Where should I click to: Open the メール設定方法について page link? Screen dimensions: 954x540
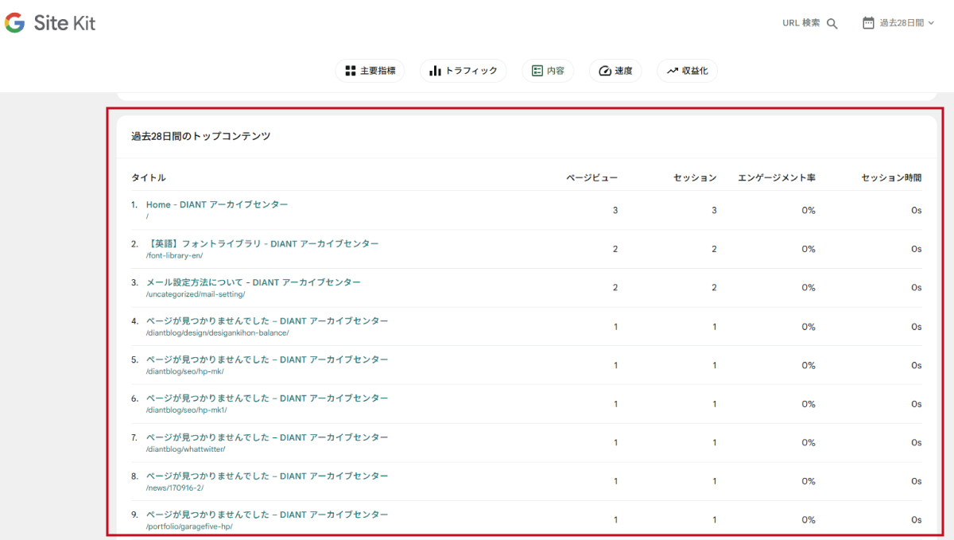pos(253,282)
